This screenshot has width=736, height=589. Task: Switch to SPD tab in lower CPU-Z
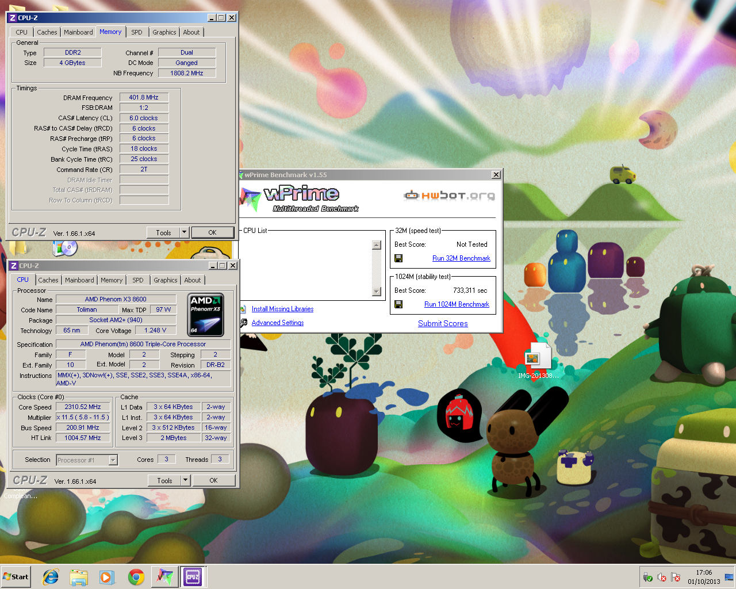coord(138,280)
